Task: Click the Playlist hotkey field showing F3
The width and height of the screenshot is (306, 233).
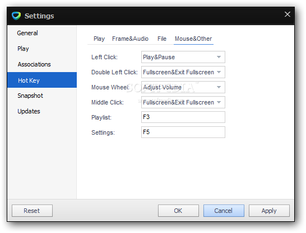Action: 183,117
